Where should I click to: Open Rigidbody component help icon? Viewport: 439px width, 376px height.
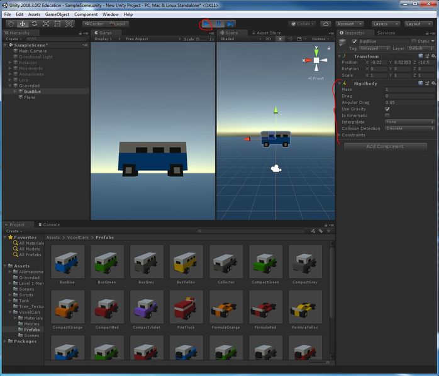pos(420,83)
